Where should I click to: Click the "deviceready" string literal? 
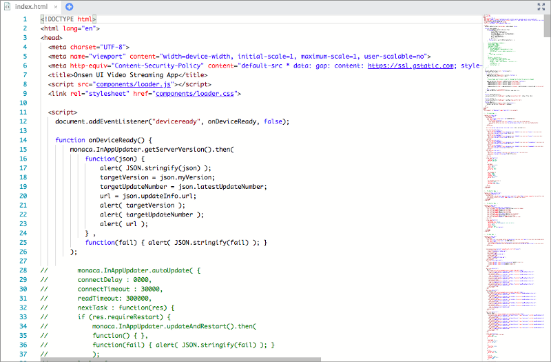coord(176,122)
